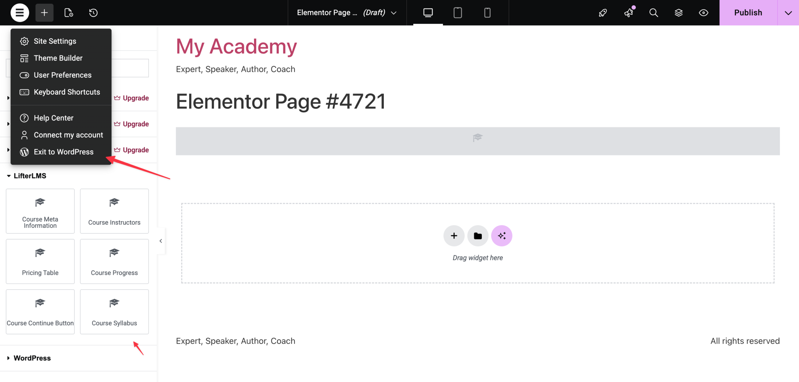This screenshot has width=799, height=382.
Task: Switch to mobile responsive view
Action: pyautogui.click(x=487, y=13)
